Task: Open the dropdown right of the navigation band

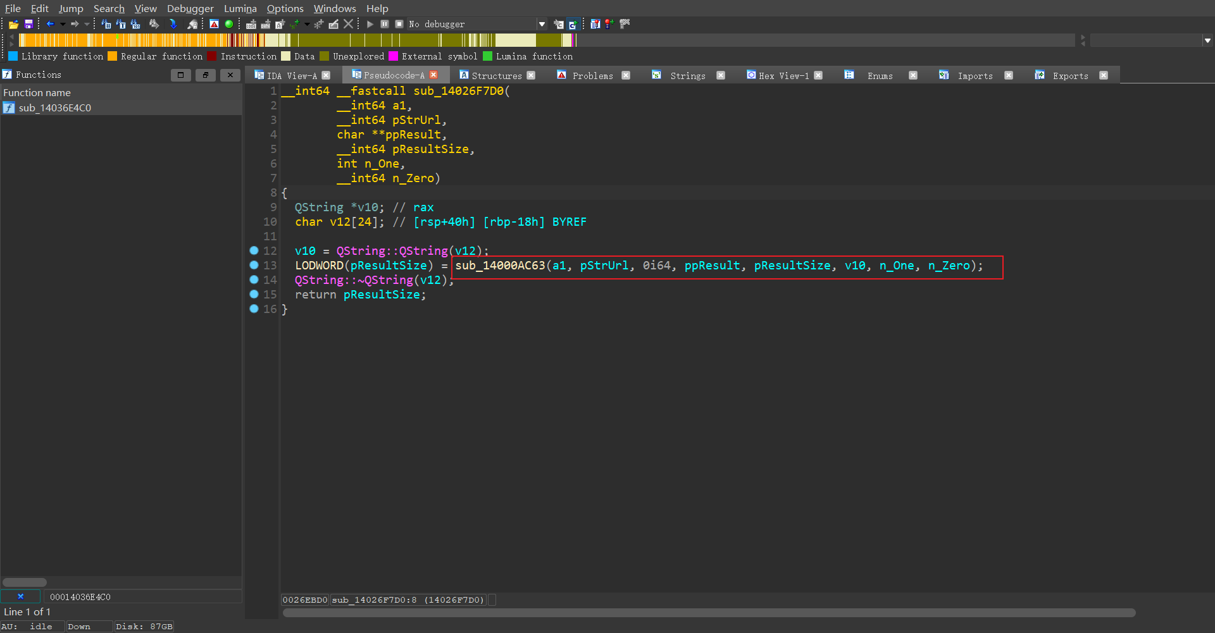Action: (x=1207, y=40)
